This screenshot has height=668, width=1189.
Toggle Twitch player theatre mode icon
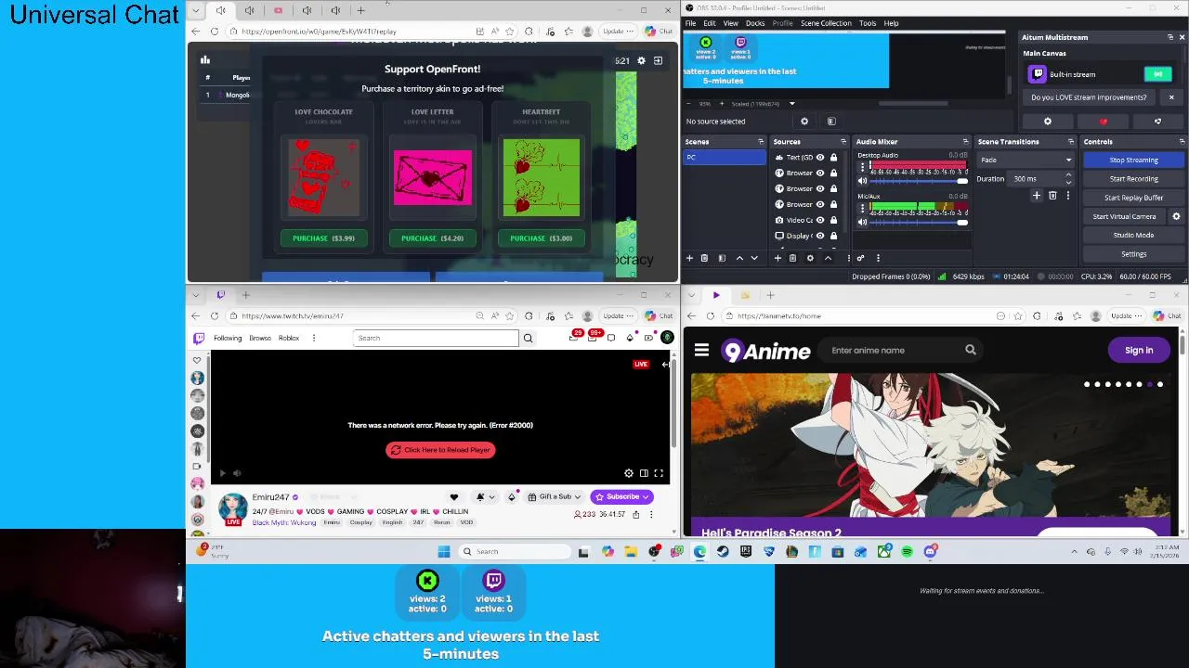click(644, 473)
